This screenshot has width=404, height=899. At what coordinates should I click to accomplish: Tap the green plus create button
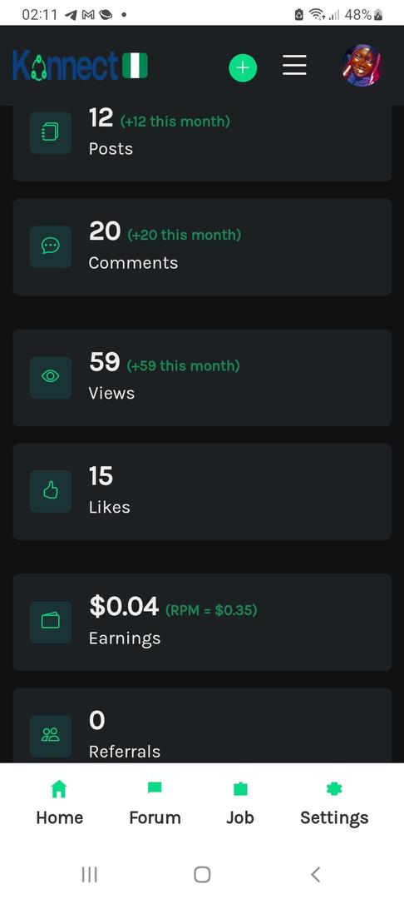243,67
